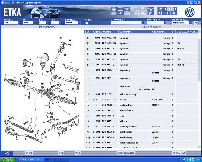Open the title bar help button
This screenshot has height=162, width=202.
coord(189,2)
